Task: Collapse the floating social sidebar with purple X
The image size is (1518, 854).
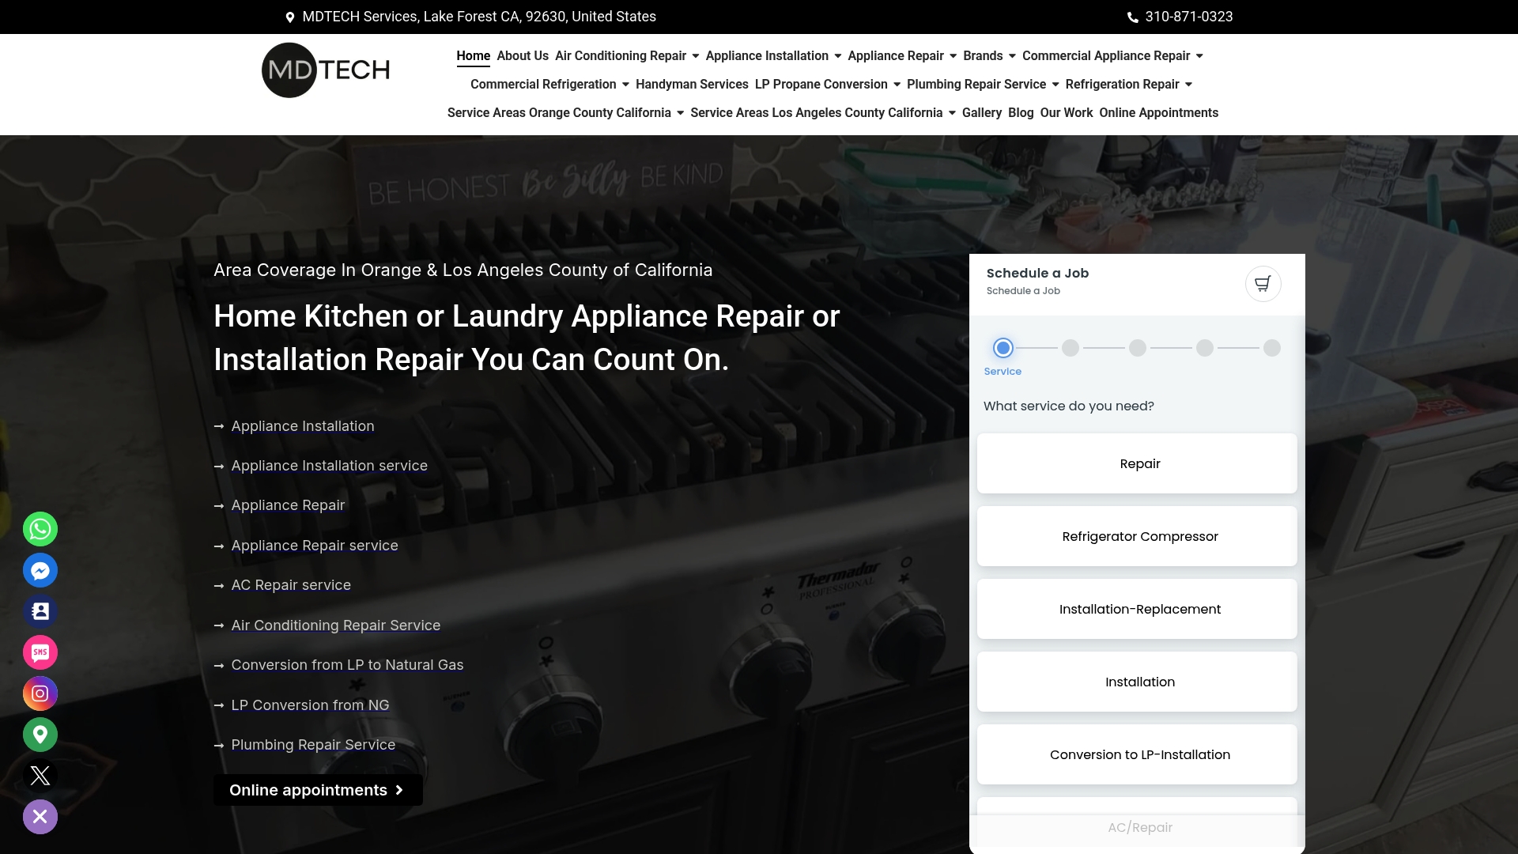Action: tap(40, 817)
